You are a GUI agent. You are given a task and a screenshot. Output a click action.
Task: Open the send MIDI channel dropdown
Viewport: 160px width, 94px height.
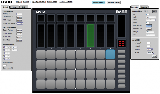pyautogui.click(x=150, y=49)
